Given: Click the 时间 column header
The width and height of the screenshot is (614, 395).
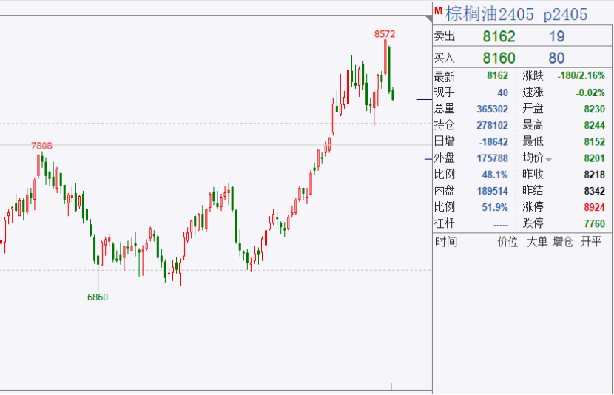Looking at the screenshot, I should [447, 242].
